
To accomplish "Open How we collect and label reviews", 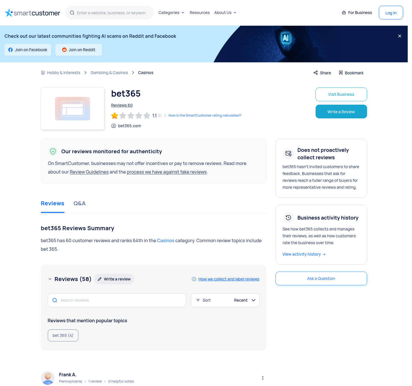I will tap(229, 279).
